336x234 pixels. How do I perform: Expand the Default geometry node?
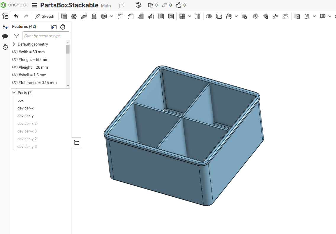(14, 44)
